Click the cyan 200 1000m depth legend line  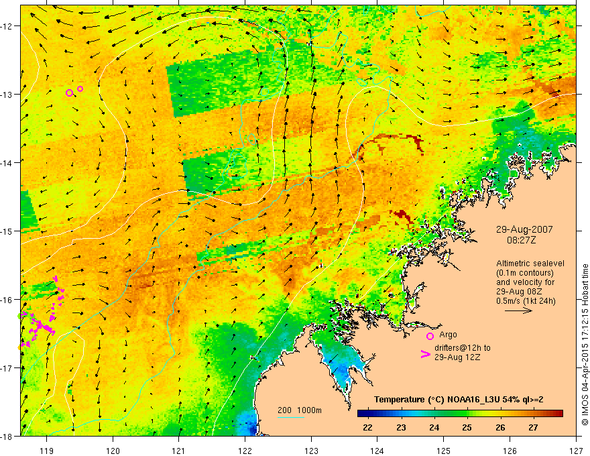pos(291,417)
